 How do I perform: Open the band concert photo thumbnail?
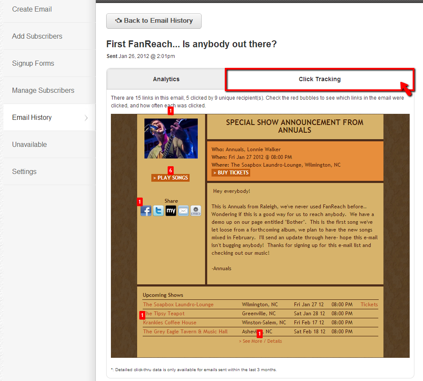point(171,138)
